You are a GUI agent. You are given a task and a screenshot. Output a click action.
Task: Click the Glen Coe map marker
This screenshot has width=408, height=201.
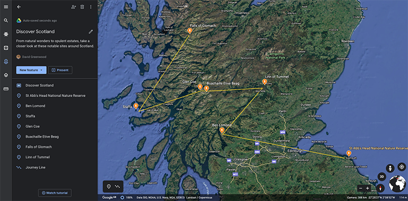(200, 87)
